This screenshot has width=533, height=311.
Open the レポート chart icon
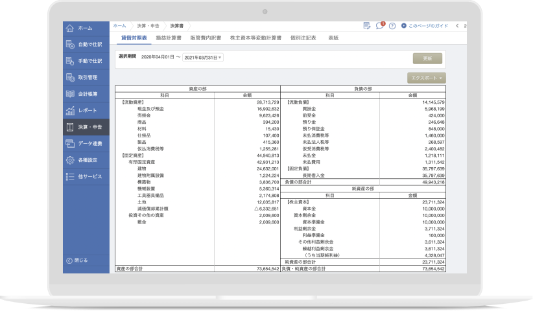coord(70,110)
